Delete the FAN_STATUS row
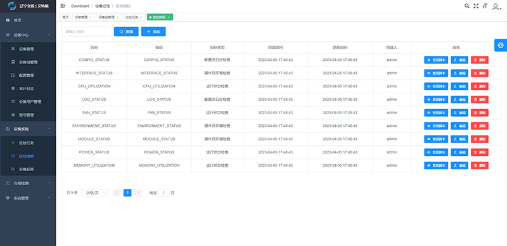Screen dimensions: 507x246 (x=480, y=113)
